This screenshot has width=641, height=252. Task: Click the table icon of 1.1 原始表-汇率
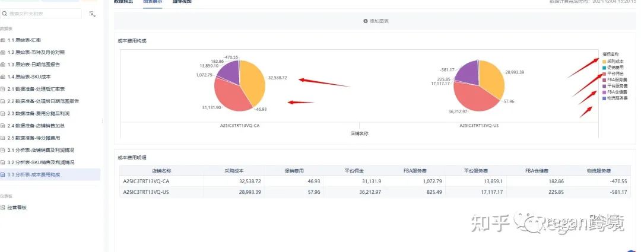(x=3, y=40)
